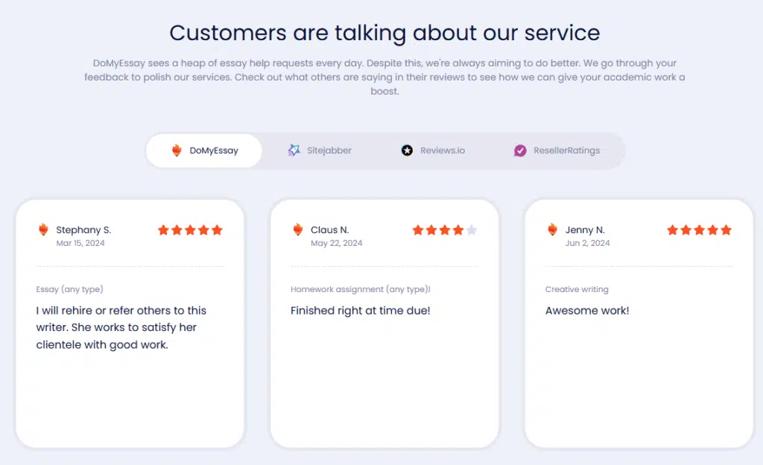Click Jenny N. five-star rating

[x=699, y=230]
